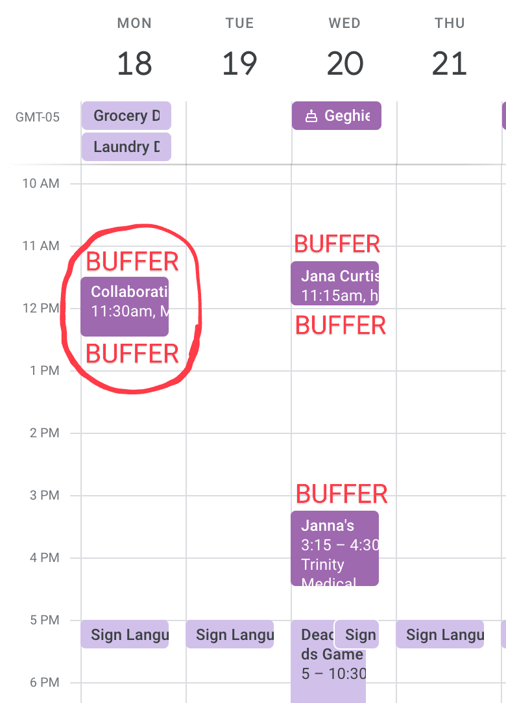Click the birthday cake icon on Wednesday
This screenshot has width=506, height=703.
[311, 116]
